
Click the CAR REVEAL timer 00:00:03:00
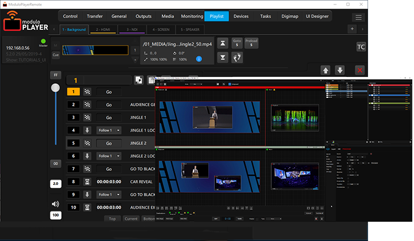109,182
